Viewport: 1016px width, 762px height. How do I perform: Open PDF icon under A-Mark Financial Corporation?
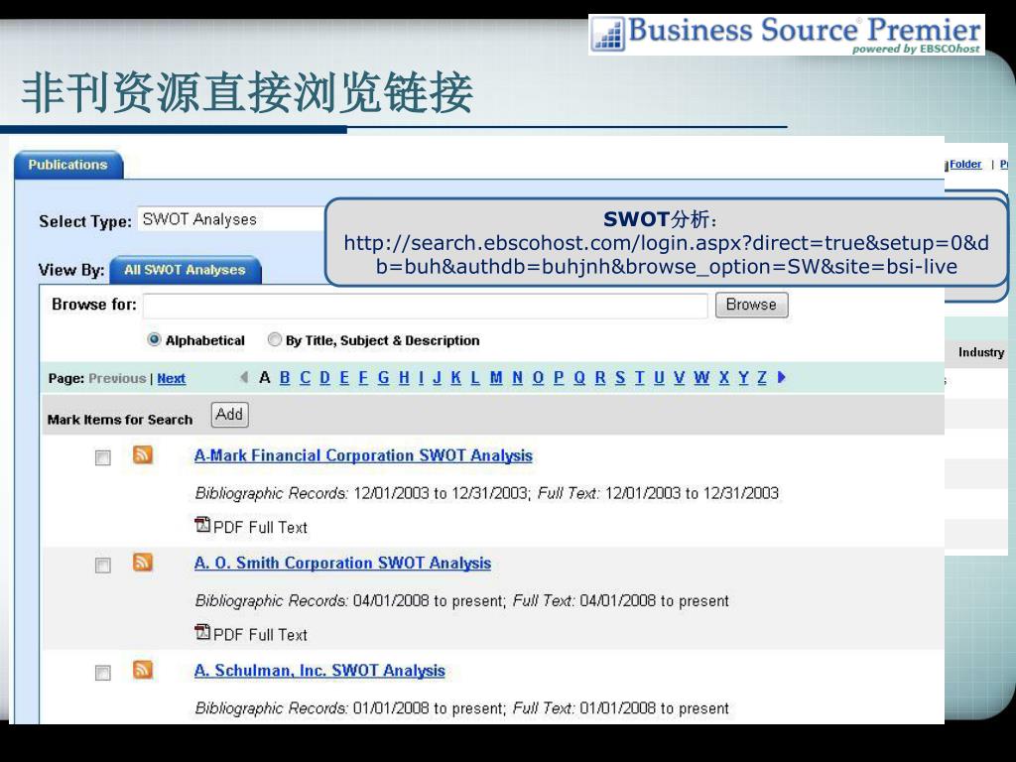point(202,524)
